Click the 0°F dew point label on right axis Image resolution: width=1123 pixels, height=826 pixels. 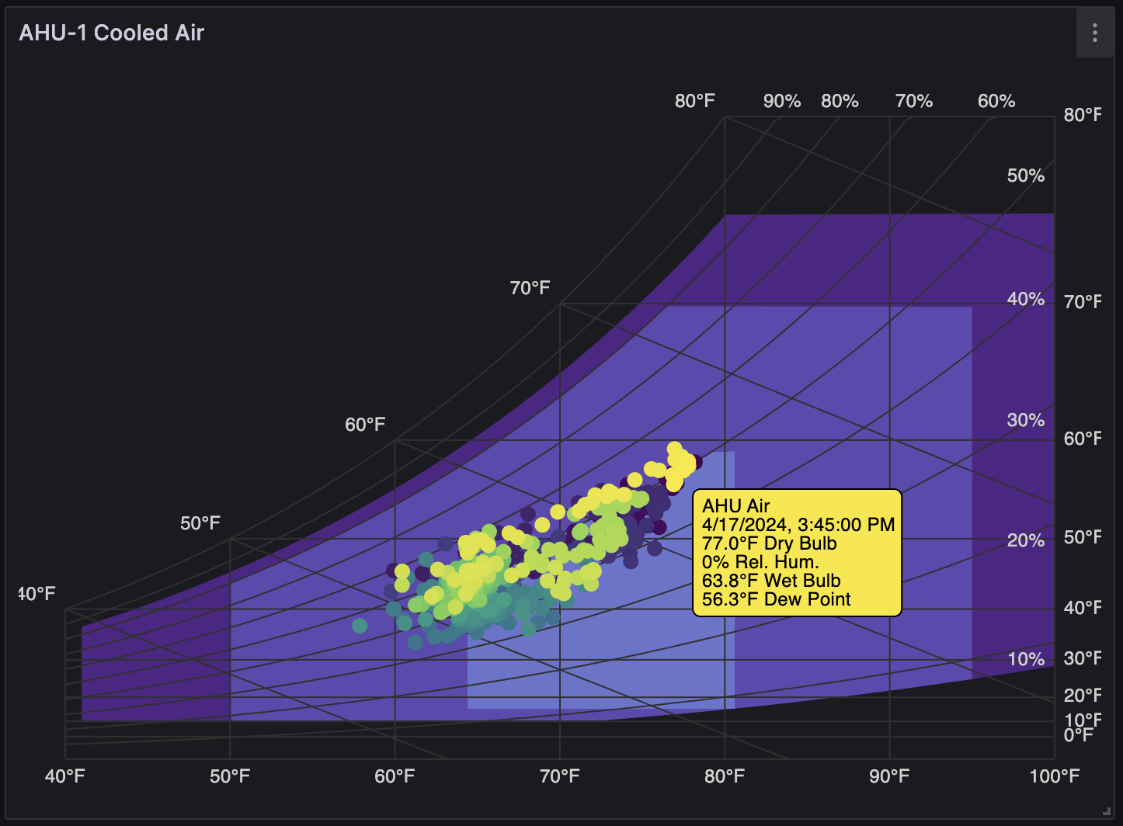(x=1078, y=735)
